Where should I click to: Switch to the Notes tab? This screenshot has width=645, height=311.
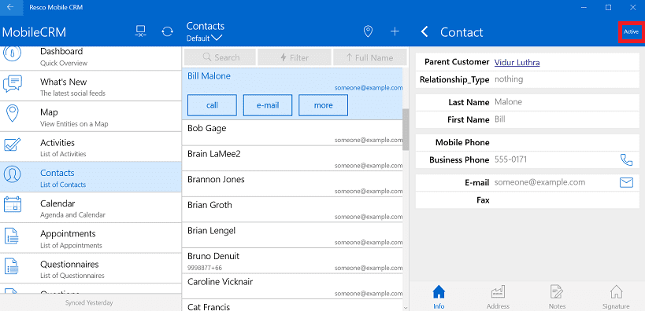pyautogui.click(x=557, y=297)
